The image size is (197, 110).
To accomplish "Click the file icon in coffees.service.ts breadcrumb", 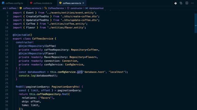I will pyautogui.click(x=21, y=8).
